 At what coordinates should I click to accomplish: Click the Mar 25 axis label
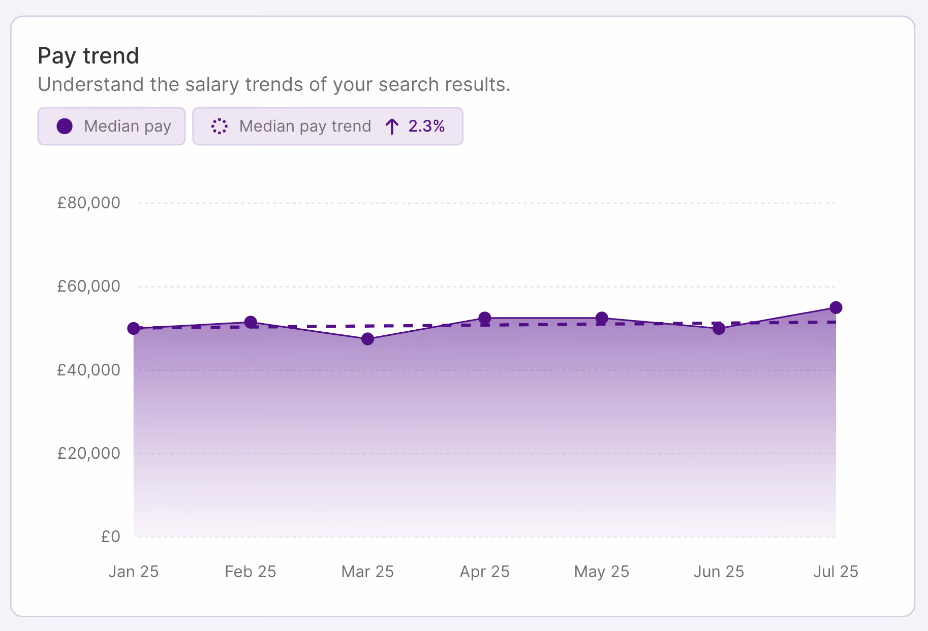(367, 572)
